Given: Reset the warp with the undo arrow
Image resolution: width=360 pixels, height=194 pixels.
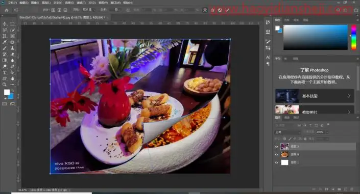Looking at the screenshot, I should 212,10.
